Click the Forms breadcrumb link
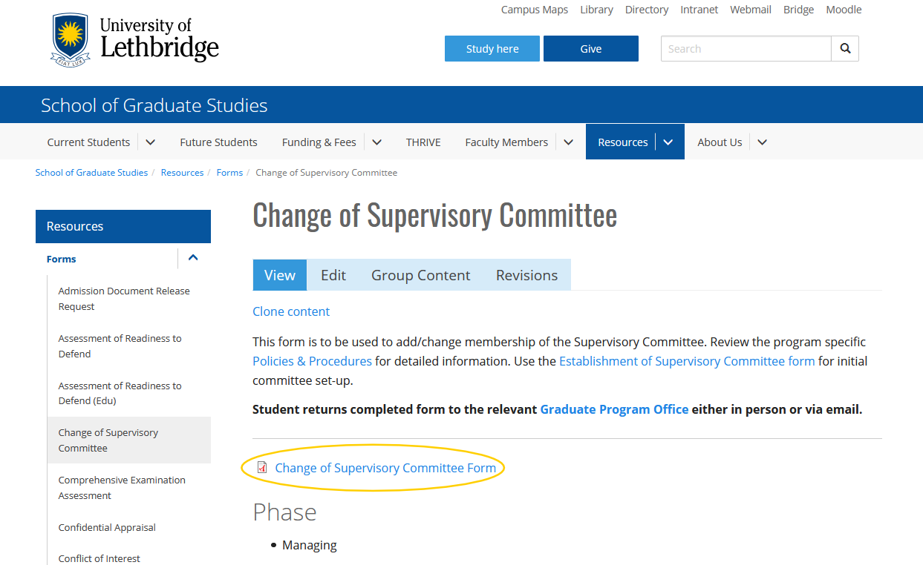 coord(229,173)
